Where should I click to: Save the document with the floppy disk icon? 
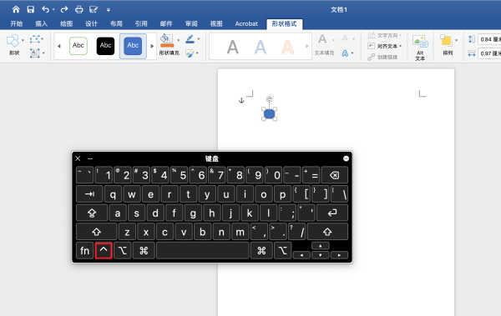coord(30,9)
